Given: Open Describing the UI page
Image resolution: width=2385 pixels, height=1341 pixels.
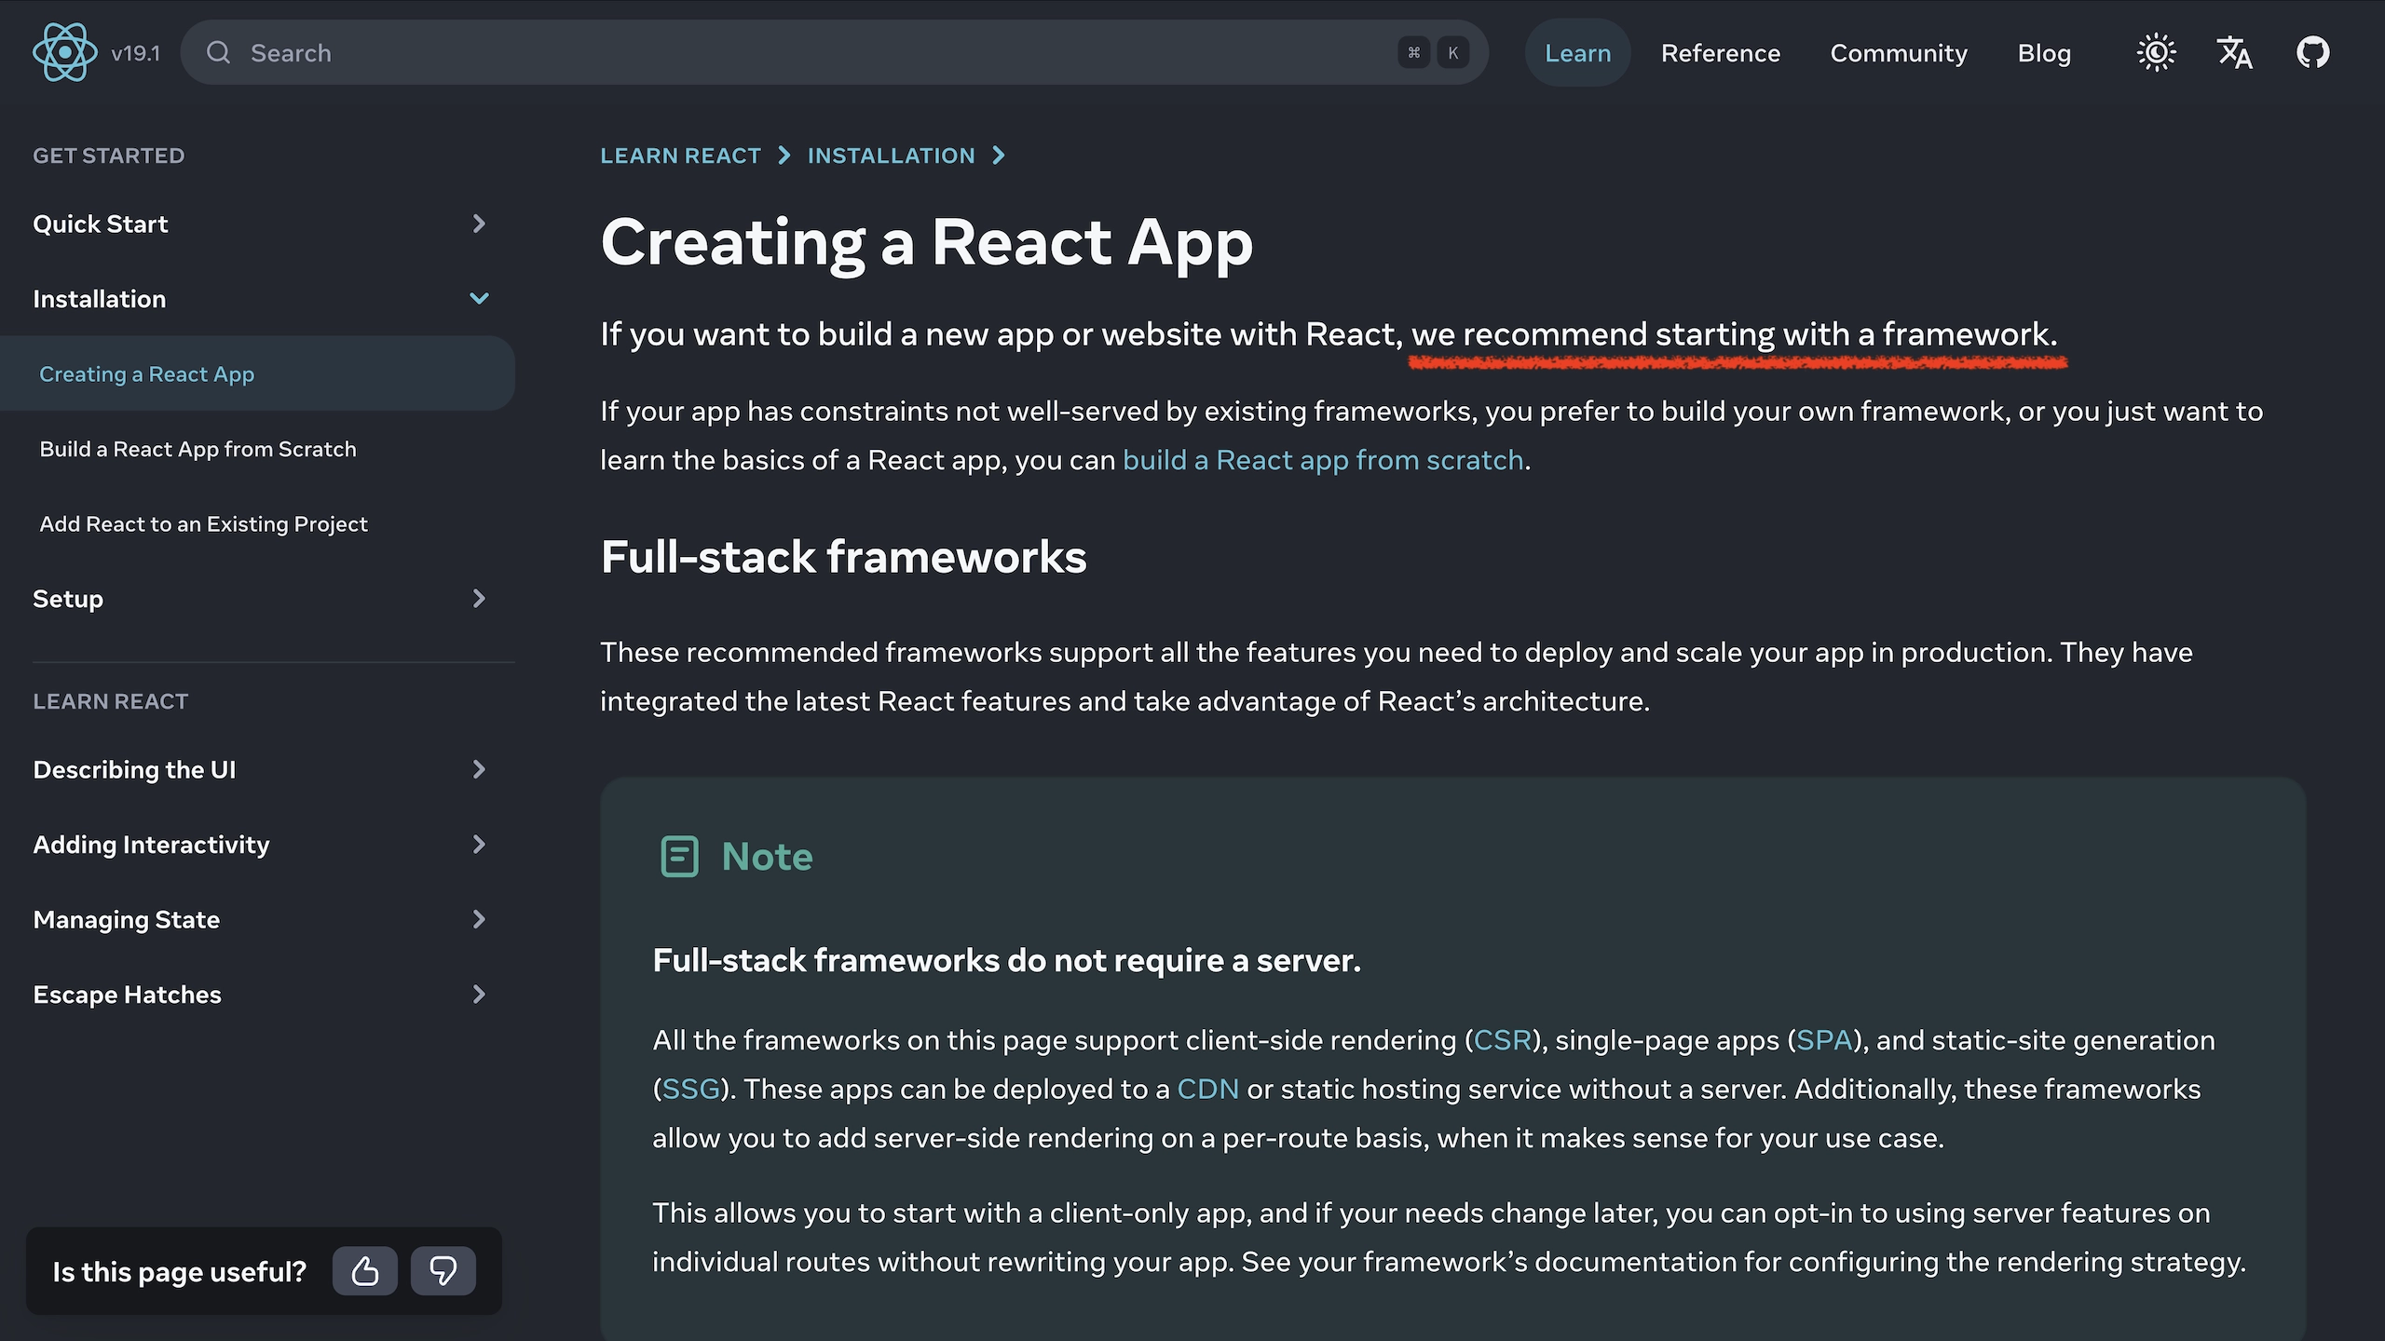Looking at the screenshot, I should click(134, 769).
